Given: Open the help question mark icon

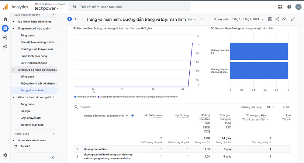Looking at the screenshot, I should (x=289, y=7).
